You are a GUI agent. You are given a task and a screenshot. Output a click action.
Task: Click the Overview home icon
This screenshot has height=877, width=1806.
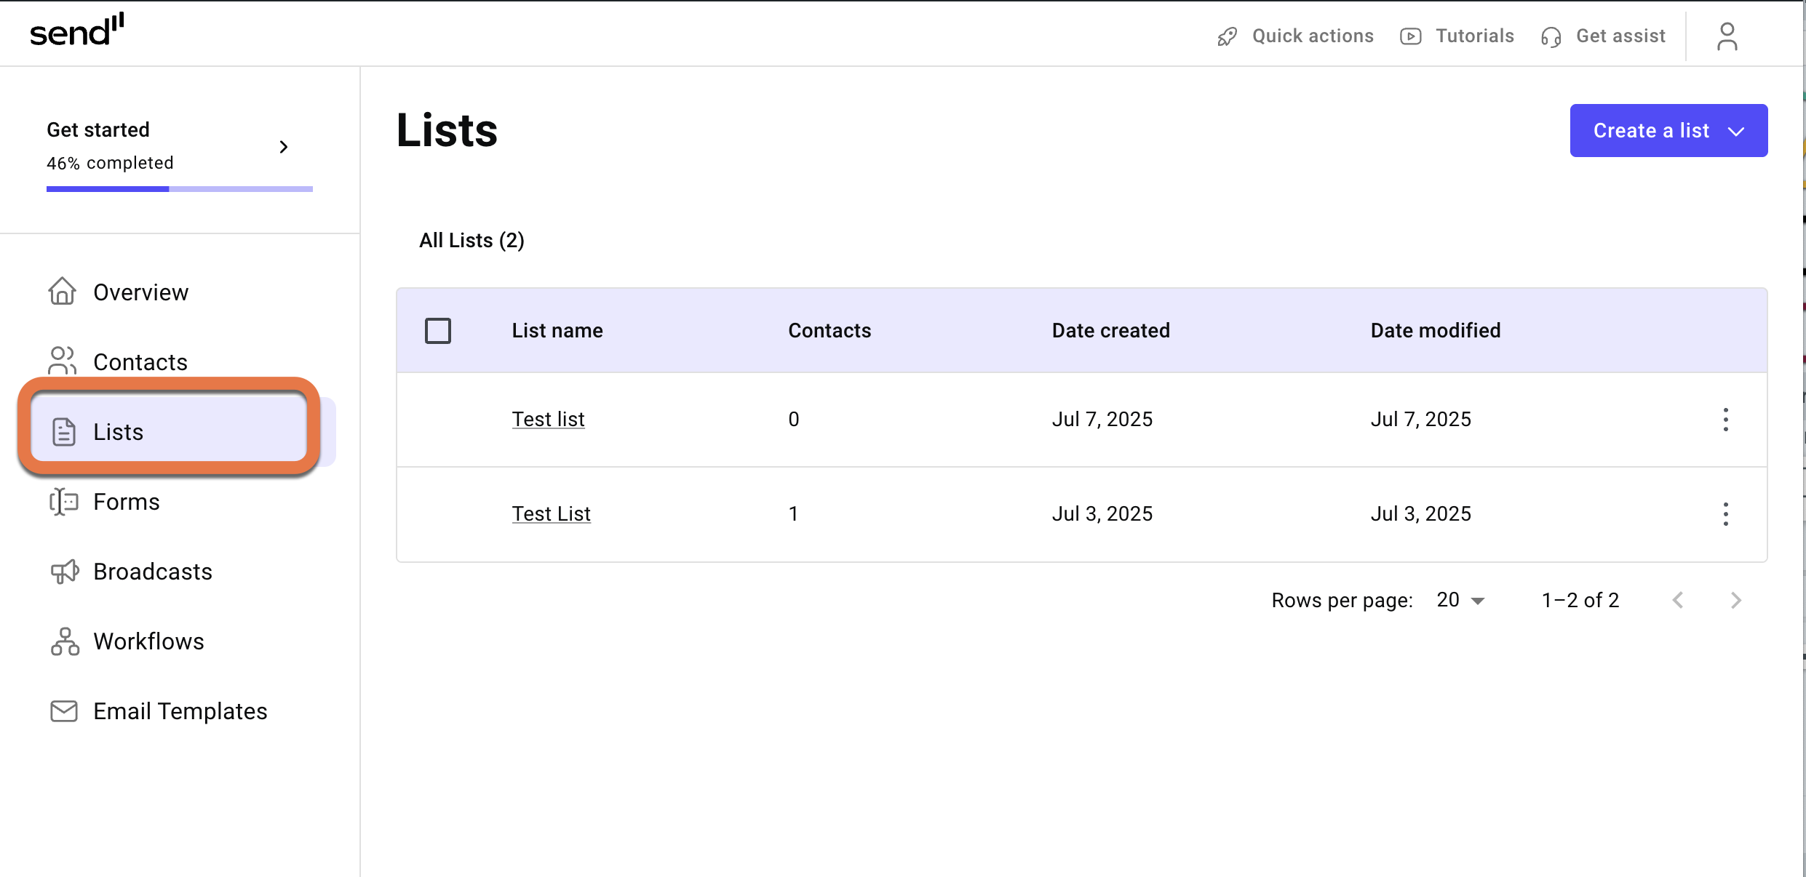[63, 292]
